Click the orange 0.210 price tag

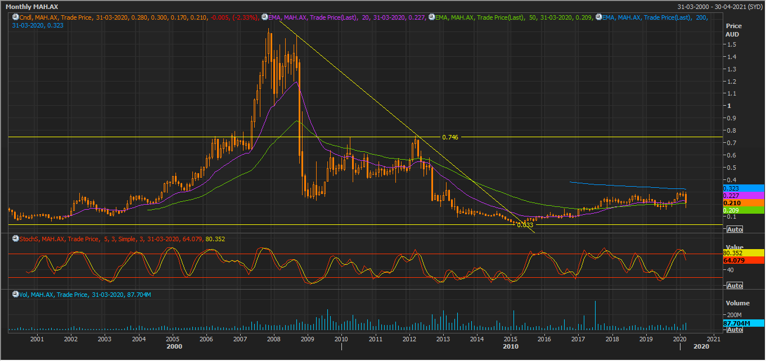click(x=744, y=203)
